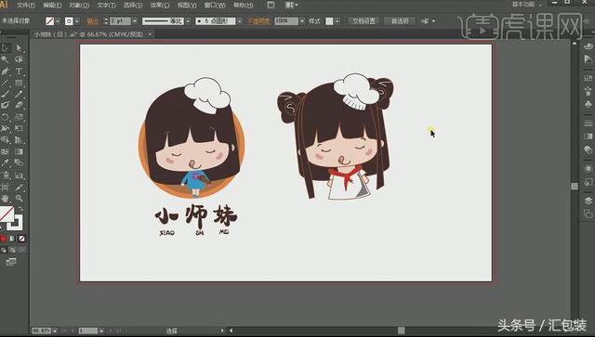The image size is (595, 337).
Task: Select the Hand tool
Action: (x=5, y=198)
